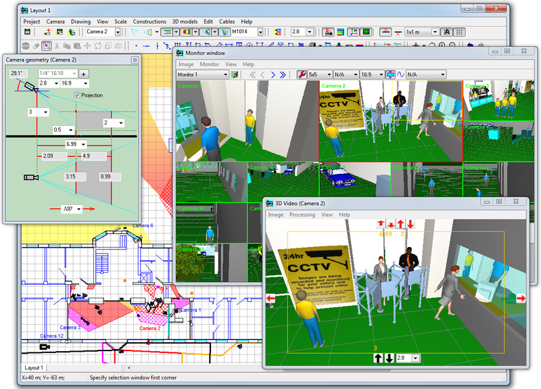The height and width of the screenshot is (389, 541).
Task: Toggle the grid display button in main toolbar
Action: pyautogui.click(x=459, y=32)
